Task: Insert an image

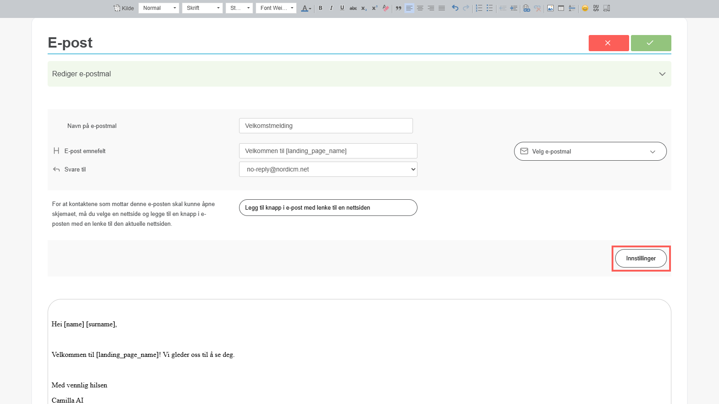Action: (x=550, y=8)
